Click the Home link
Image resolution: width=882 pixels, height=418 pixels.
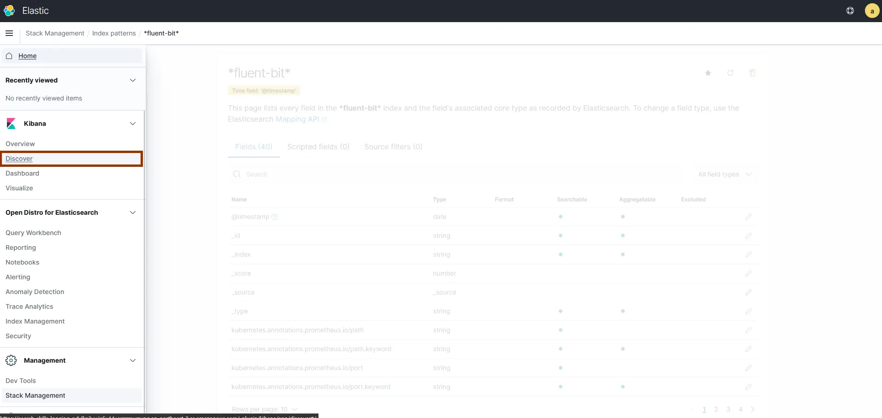tap(27, 56)
